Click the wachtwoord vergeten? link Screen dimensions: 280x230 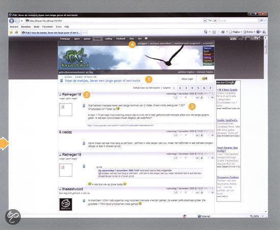[187, 43]
